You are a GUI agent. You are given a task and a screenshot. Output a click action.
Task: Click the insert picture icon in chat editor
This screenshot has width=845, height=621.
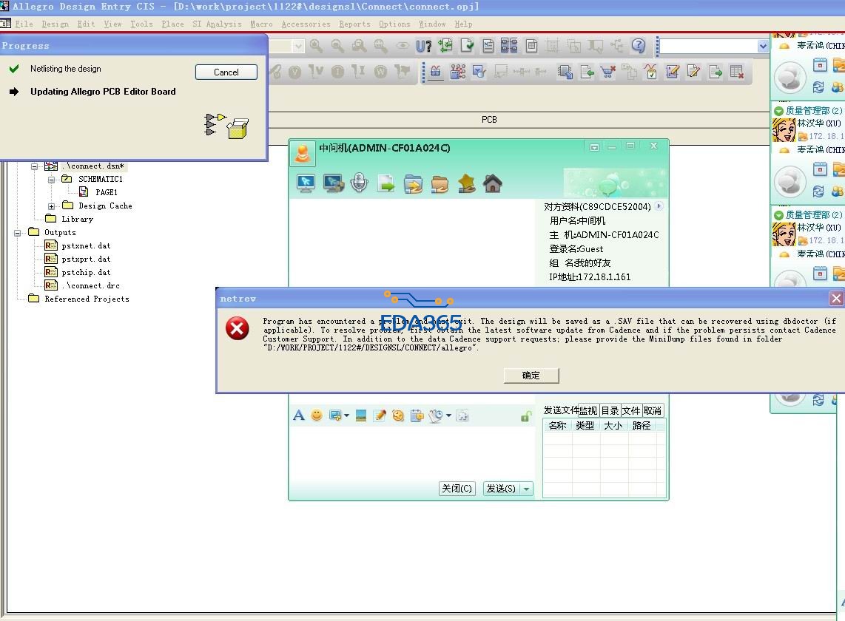coord(361,415)
